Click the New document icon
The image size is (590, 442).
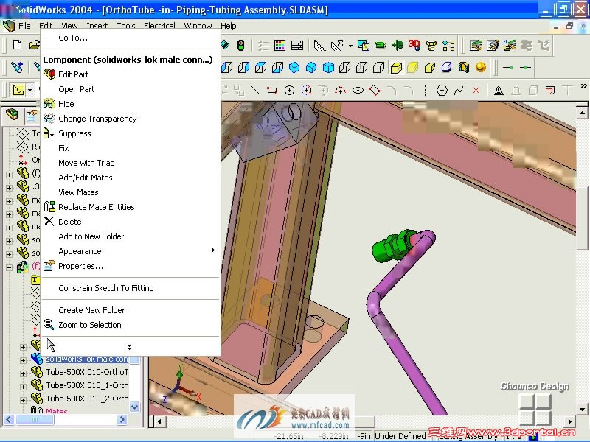[x=17, y=45]
